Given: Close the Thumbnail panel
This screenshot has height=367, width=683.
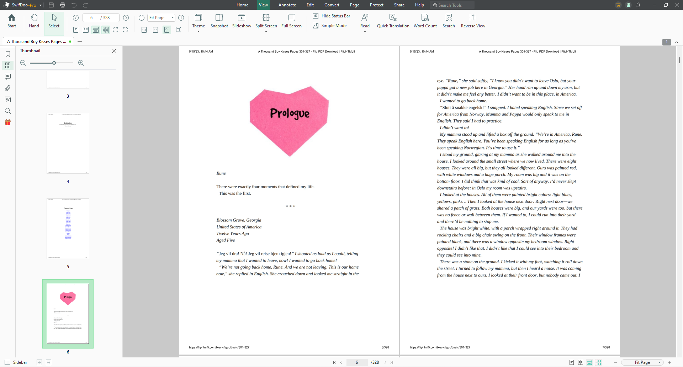Looking at the screenshot, I should click(114, 51).
